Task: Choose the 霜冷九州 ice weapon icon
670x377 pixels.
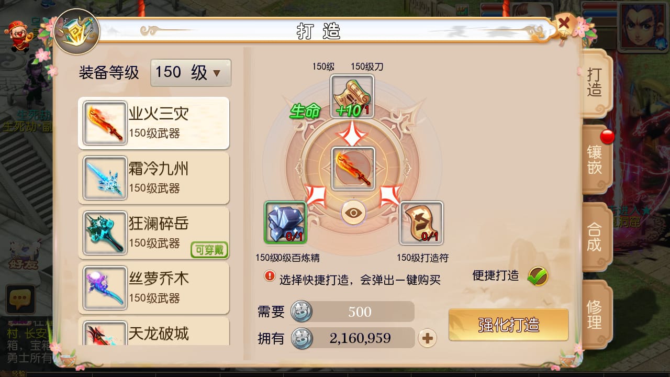Action: 105,178
